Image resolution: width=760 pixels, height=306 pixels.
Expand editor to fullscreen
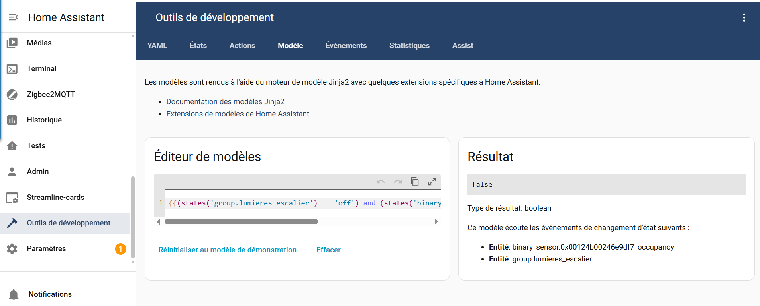(432, 182)
